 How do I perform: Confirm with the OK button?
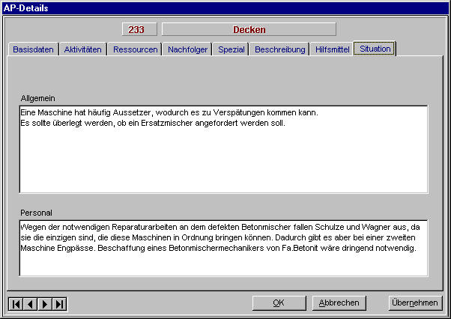click(279, 303)
